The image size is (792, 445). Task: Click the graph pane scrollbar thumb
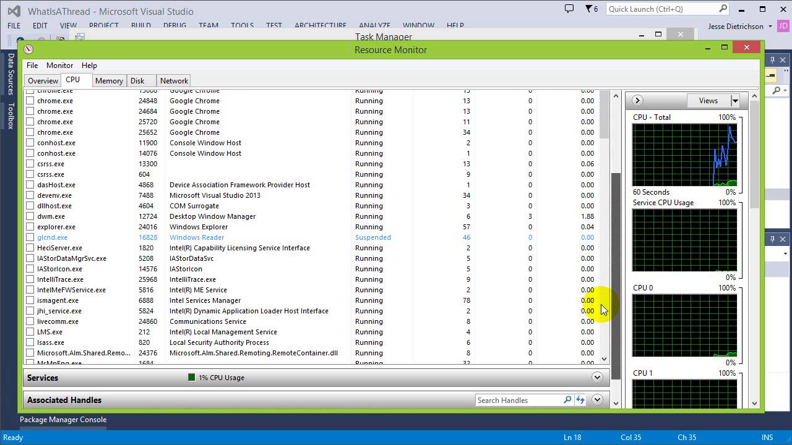(x=754, y=155)
